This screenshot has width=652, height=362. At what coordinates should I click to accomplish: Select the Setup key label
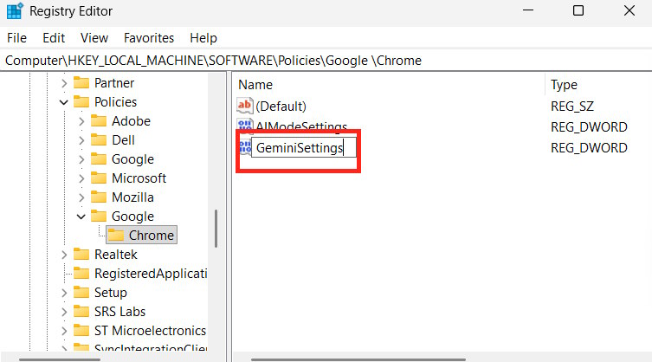[x=110, y=293]
